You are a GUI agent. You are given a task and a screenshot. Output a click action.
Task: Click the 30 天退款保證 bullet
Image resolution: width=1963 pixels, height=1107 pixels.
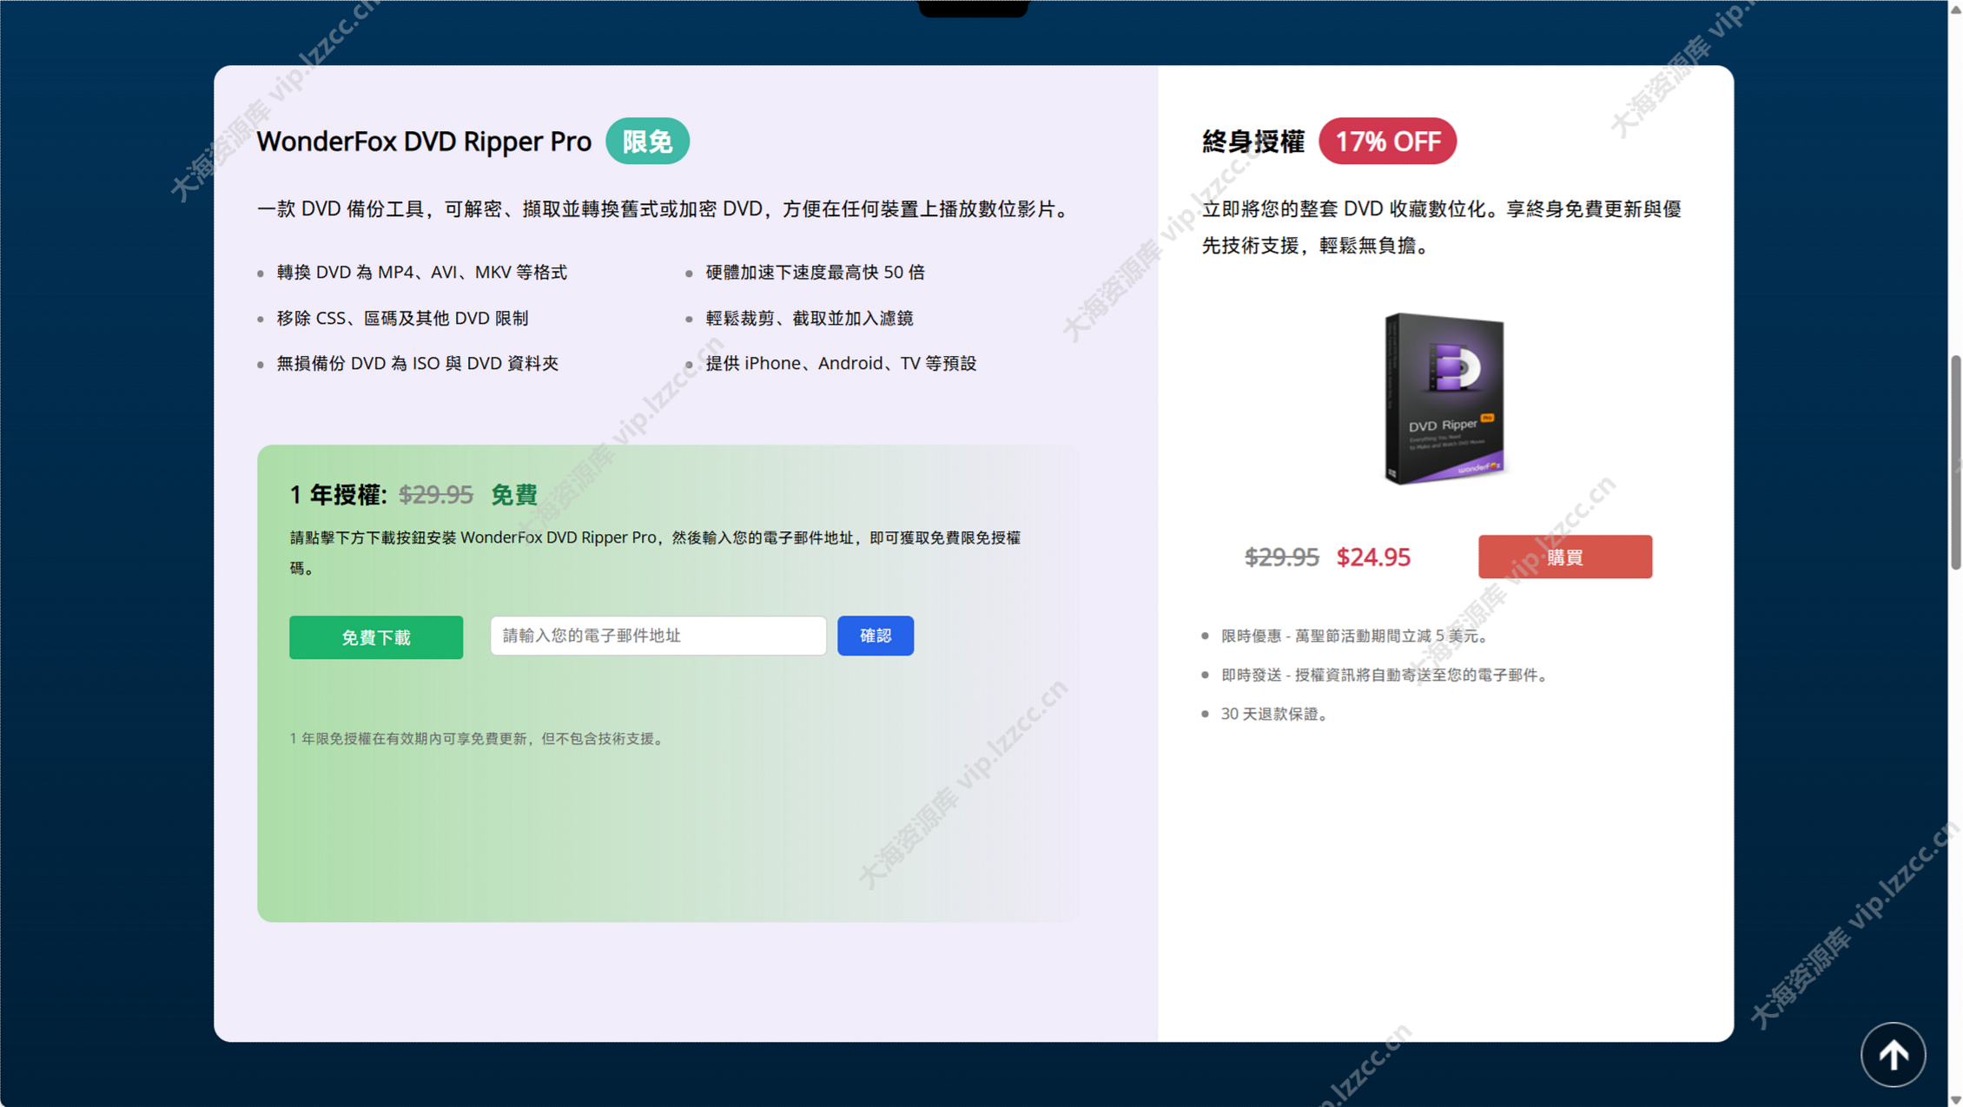pyautogui.click(x=1273, y=714)
